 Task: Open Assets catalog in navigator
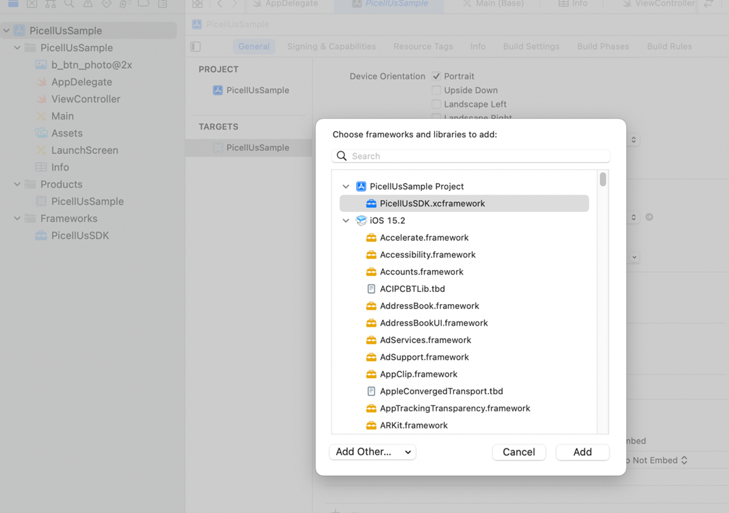pos(59,133)
